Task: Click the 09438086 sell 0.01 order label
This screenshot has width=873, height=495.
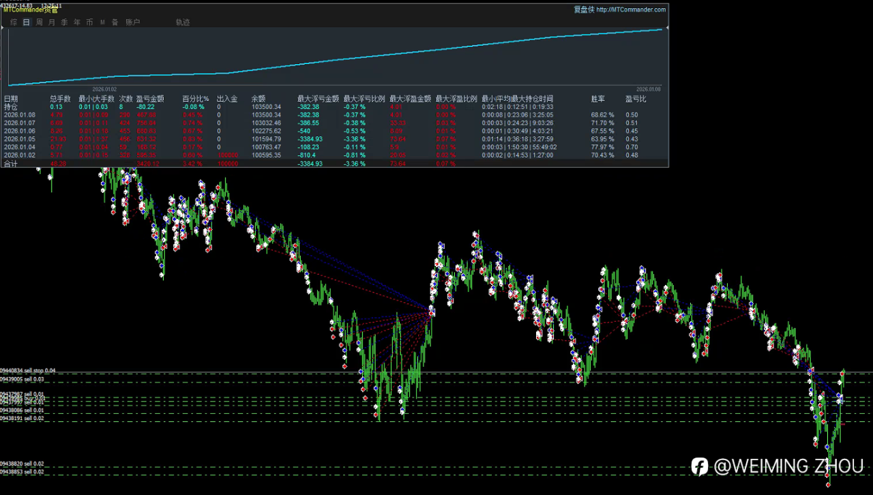Action: (x=22, y=410)
